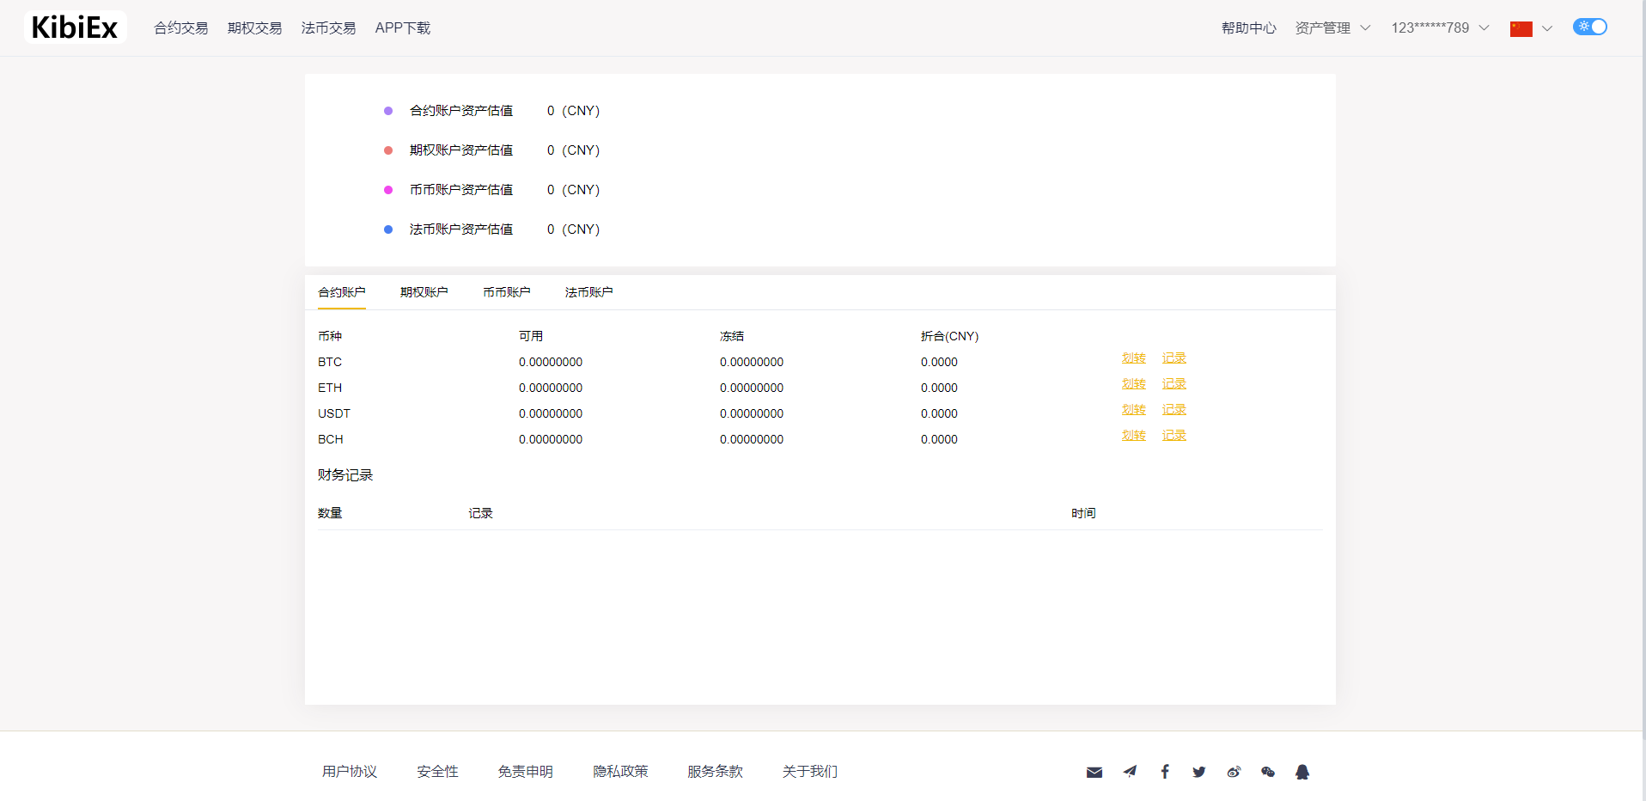Click the Telegram icon in footer
This screenshot has height=801, width=1646.
click(1129, 771)
